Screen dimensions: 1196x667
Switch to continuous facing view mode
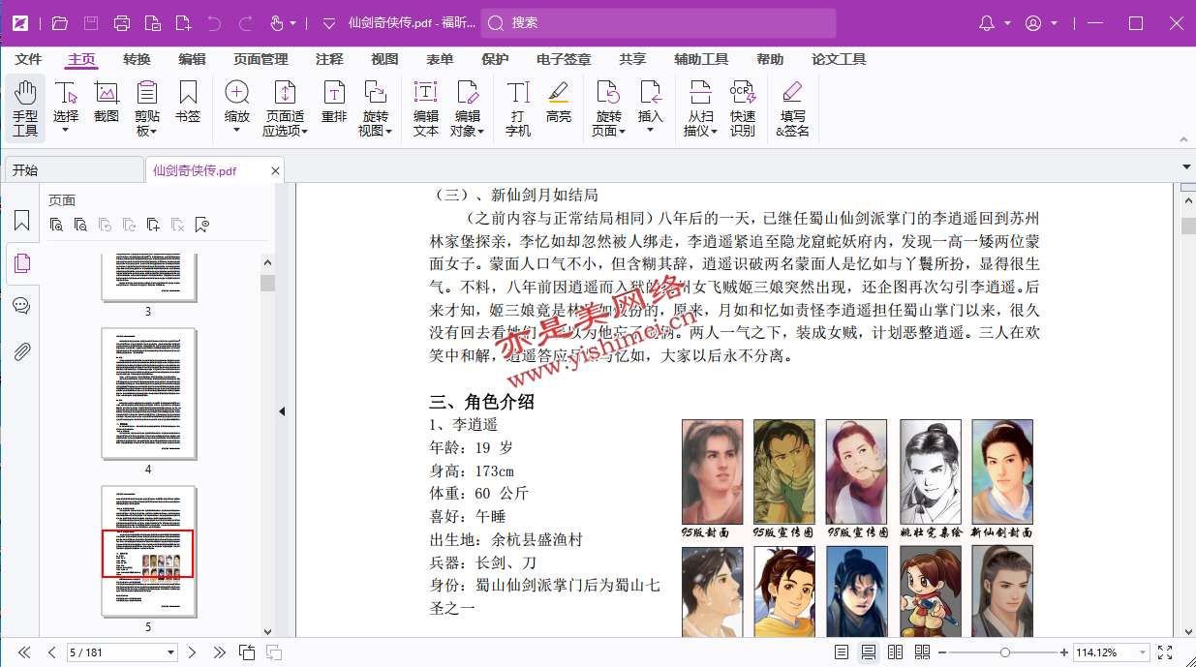[x=922, y=652]
